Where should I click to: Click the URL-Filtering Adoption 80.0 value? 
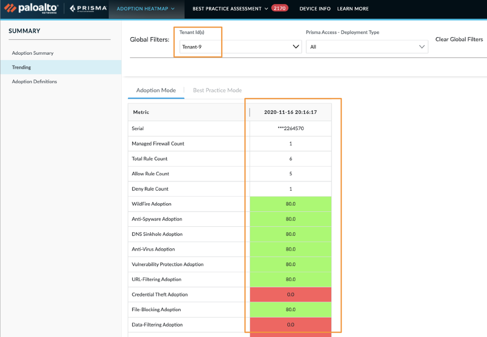click(291, 279)
